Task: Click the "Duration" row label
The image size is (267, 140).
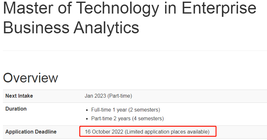Action: tap(16, 109)
